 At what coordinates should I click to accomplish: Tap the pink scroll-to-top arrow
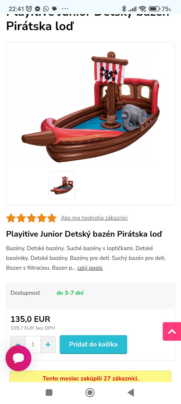tap(172, 332)
